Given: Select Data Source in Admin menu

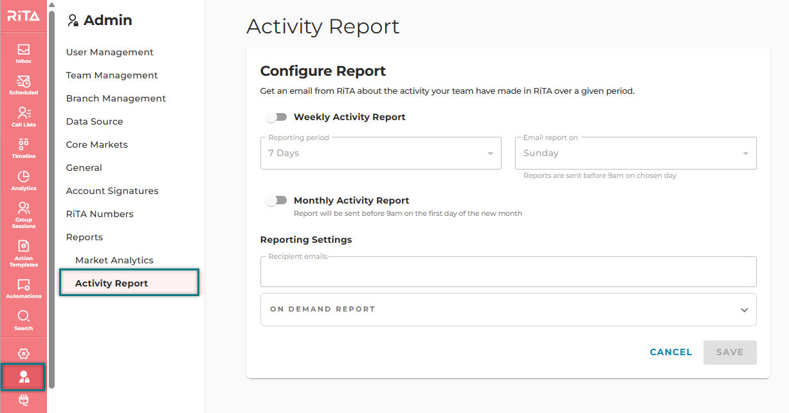Looking at the screenshot, I should [x=95, y=121].
